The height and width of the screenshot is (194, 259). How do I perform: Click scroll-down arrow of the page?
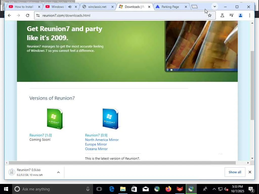coord(252,158)
